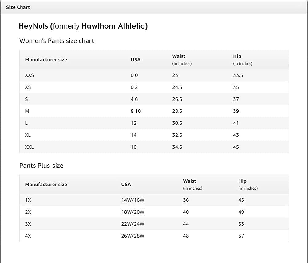This screenshot has height=263, width=308.
Task: Click the Pants Plus-size heading
Action: tap(41, 166)
